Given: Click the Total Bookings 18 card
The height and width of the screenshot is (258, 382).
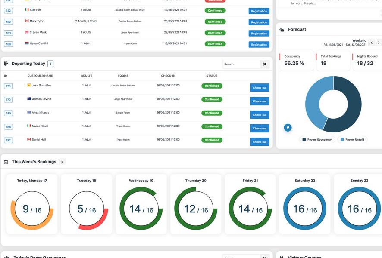Looking at the screenshot, I should [333, 61].
